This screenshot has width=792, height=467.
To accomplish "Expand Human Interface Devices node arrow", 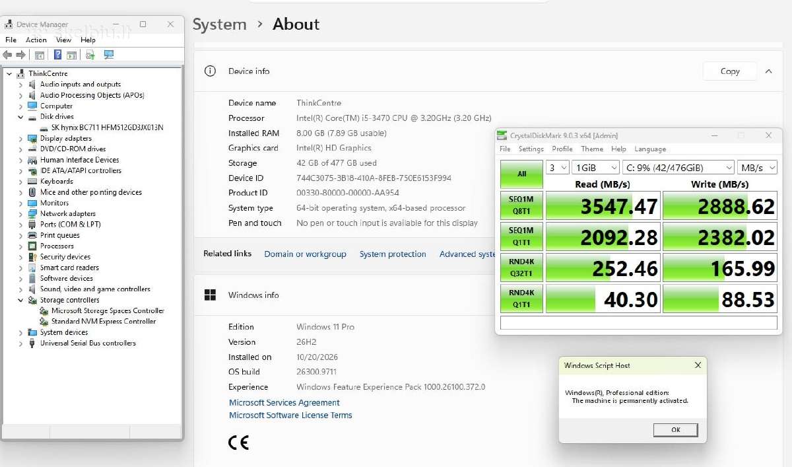I will (x=21, y=161).
